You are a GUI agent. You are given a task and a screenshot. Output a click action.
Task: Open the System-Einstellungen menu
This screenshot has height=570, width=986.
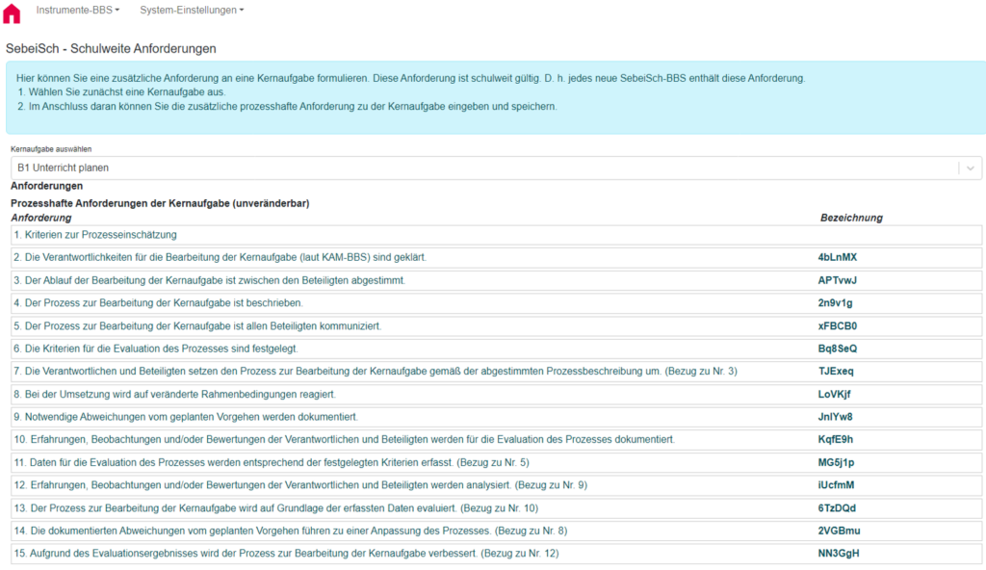tap(191, 10)
